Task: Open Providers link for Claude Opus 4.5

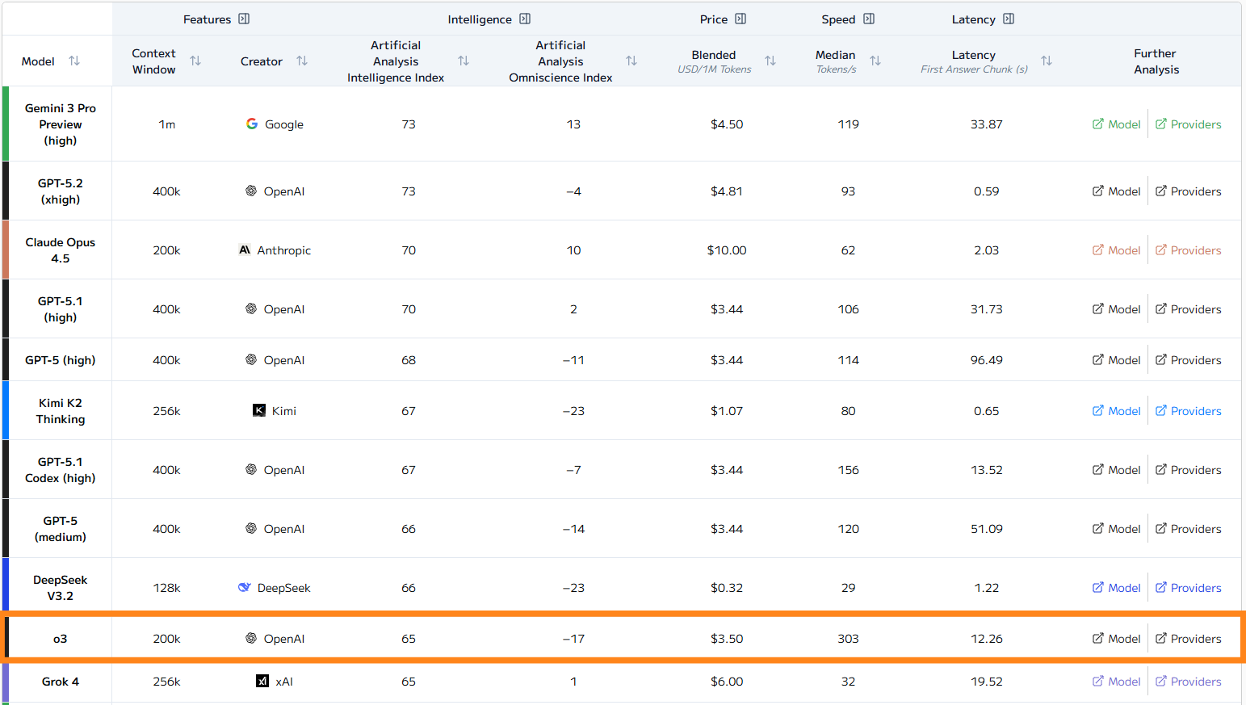Action: coord(1188,250)
